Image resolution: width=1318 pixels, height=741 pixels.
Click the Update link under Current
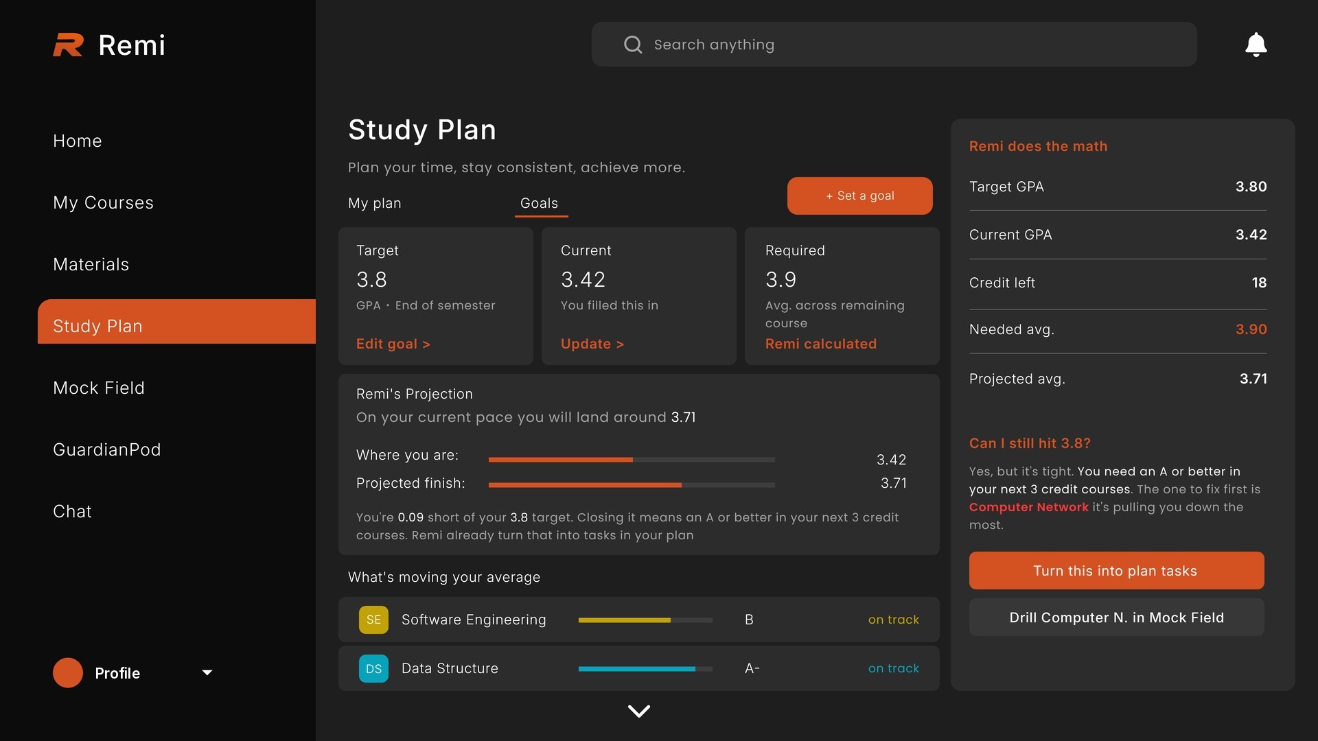[592, 344]
